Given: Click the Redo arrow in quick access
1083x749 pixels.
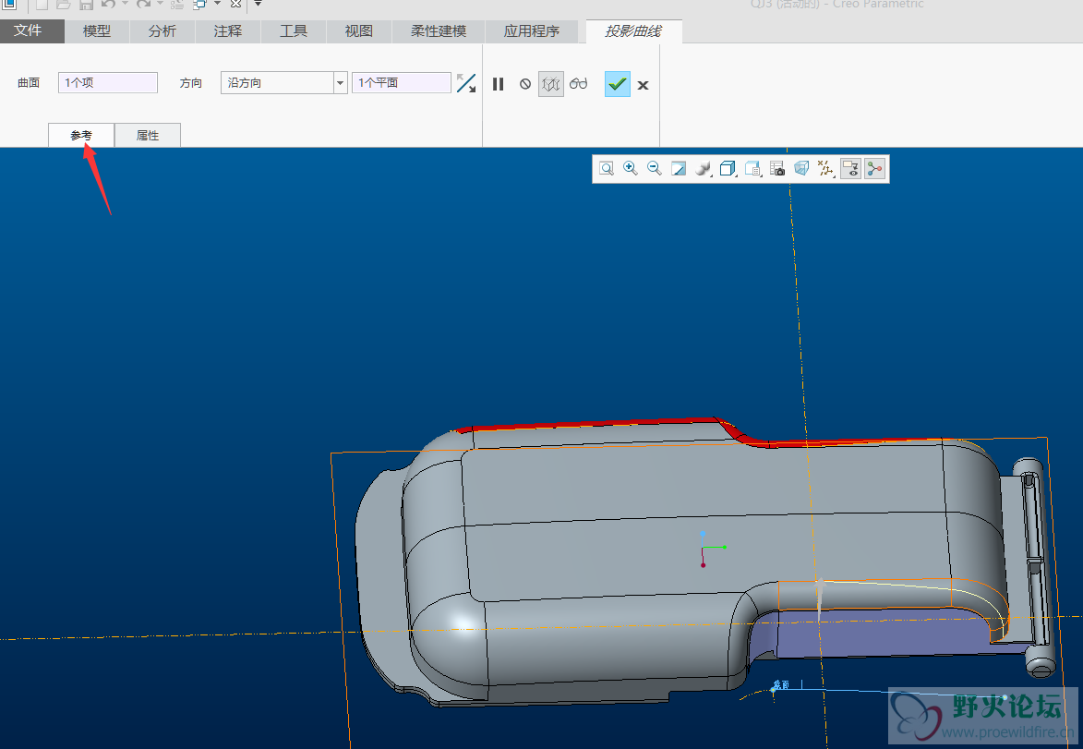Looking at the screenshot, I should click(144, 4).
